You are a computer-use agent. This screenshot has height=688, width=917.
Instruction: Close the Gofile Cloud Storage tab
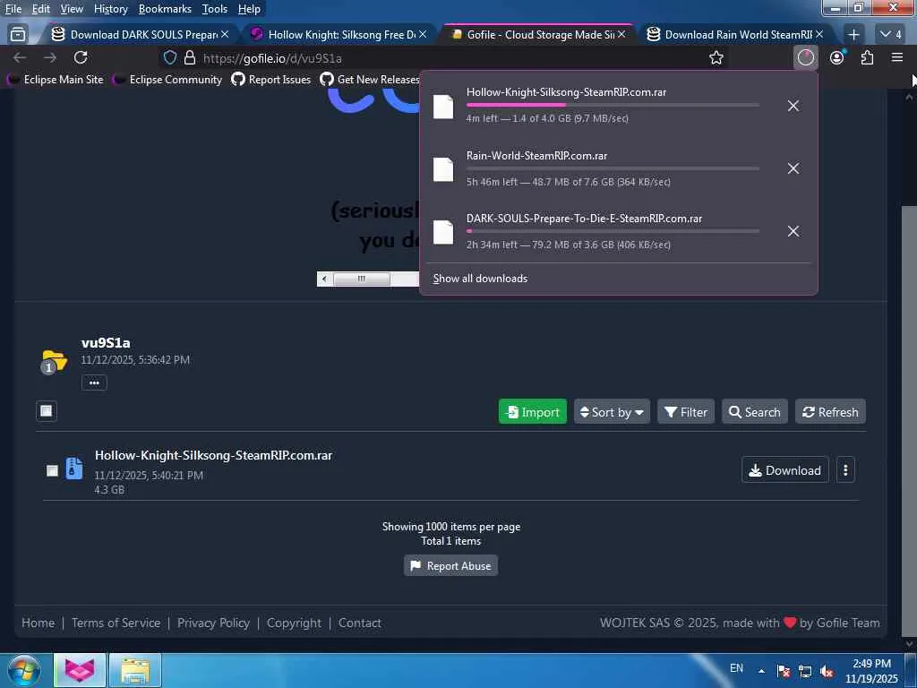point(621,35)
